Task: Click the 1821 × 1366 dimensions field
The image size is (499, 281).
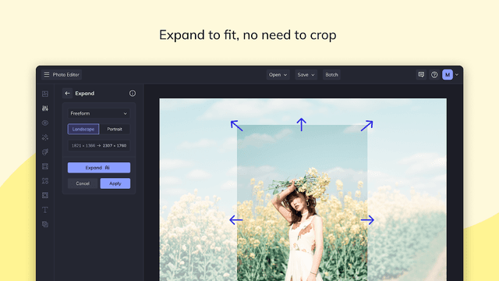Action: point(99,146)
